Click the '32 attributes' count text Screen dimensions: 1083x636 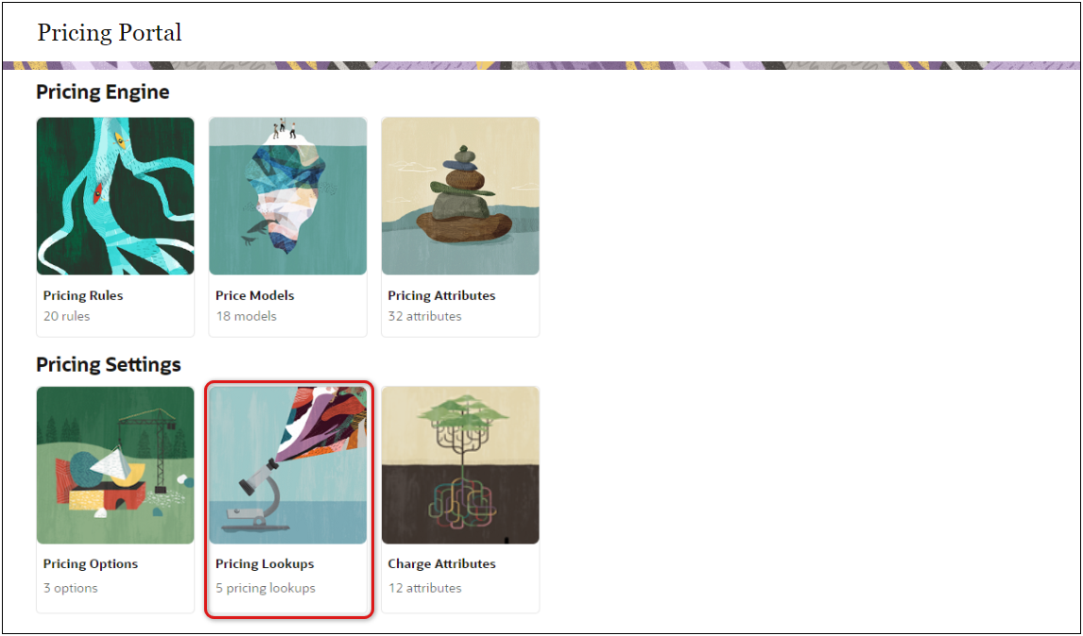pyautogui.click(x=424, y=317)
